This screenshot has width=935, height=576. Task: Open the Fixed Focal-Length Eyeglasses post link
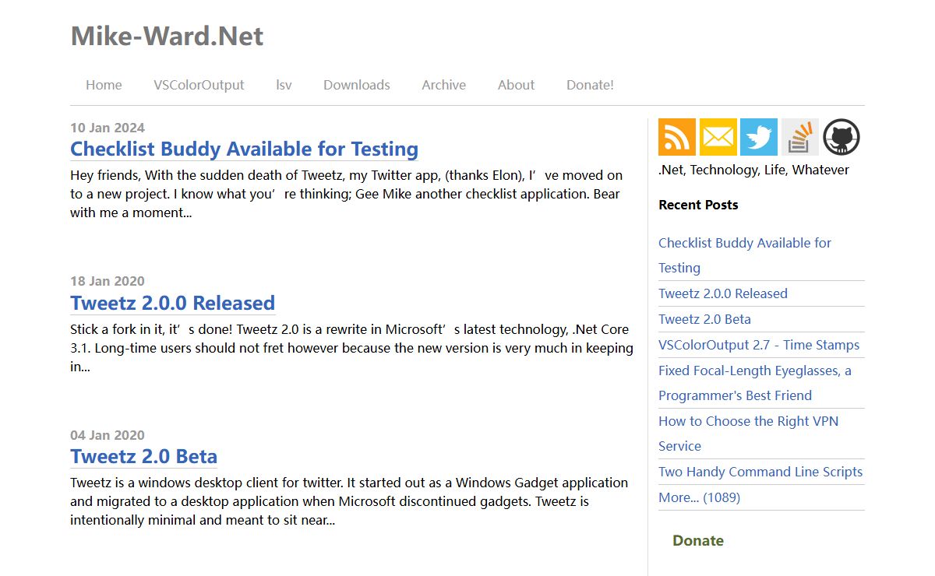point(755,383)
